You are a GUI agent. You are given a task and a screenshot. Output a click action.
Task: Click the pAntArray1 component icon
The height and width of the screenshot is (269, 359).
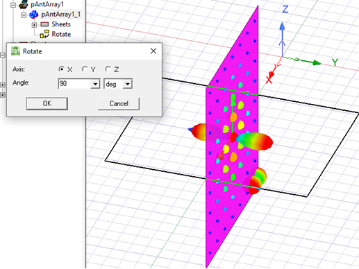click(x=24, y=4)
